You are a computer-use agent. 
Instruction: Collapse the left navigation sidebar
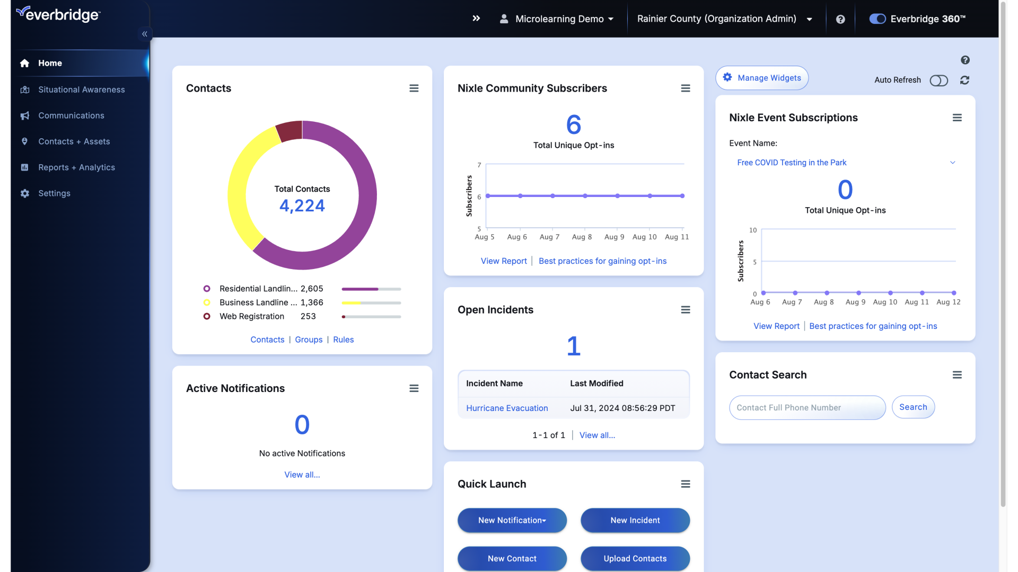tap(144, 33)
